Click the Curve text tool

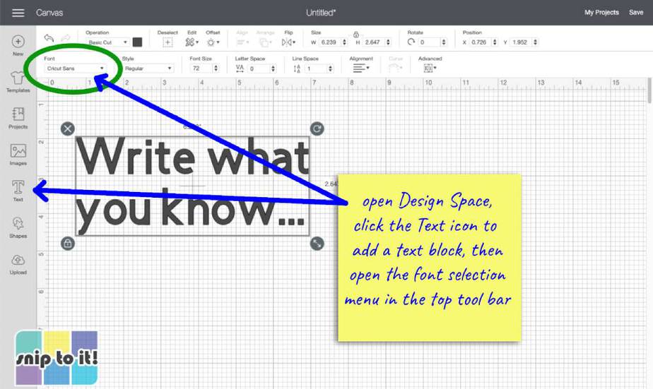click(x=396, y=68)
